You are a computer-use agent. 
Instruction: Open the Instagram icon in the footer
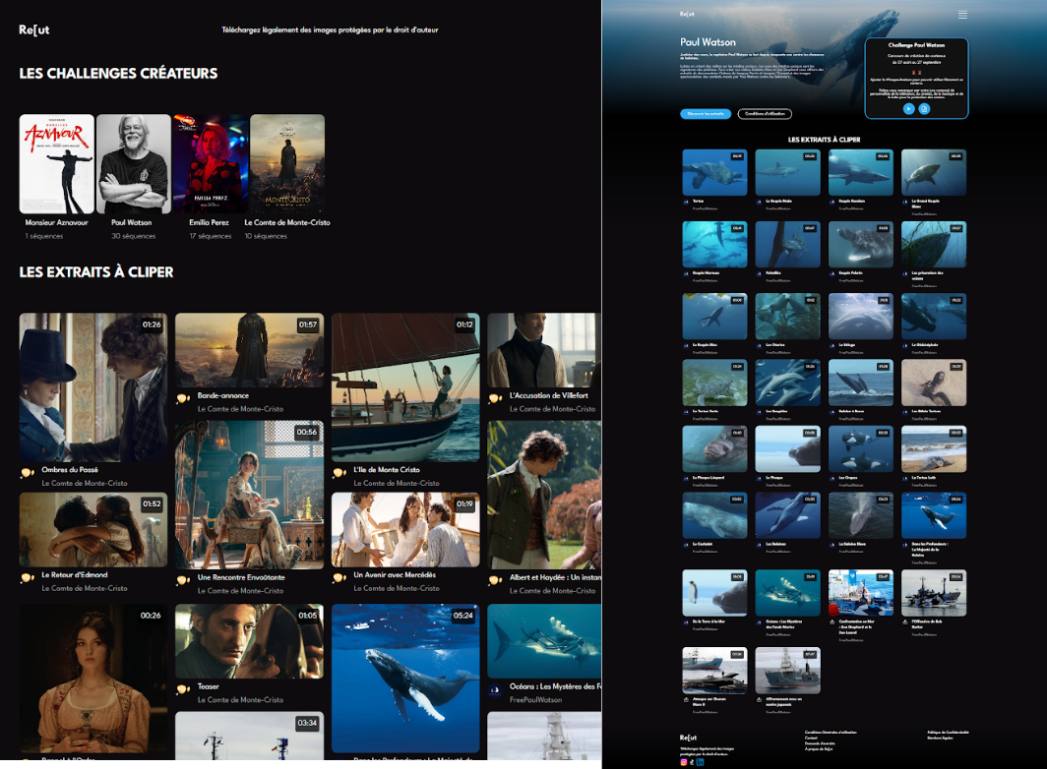pos(683,762)
